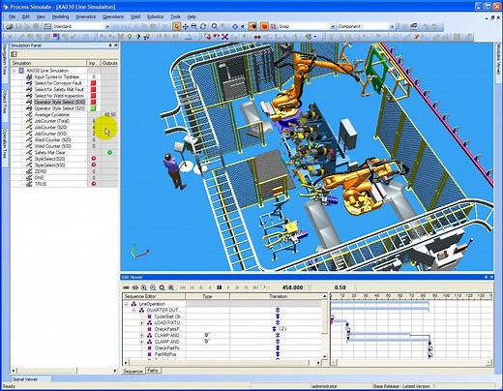Toggle the Select for Conveyor Fault input
The image size is (503, 391).
coord(94,83)
